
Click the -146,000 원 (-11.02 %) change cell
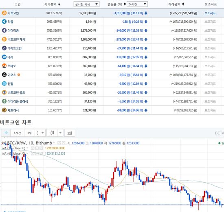(129, 31)
